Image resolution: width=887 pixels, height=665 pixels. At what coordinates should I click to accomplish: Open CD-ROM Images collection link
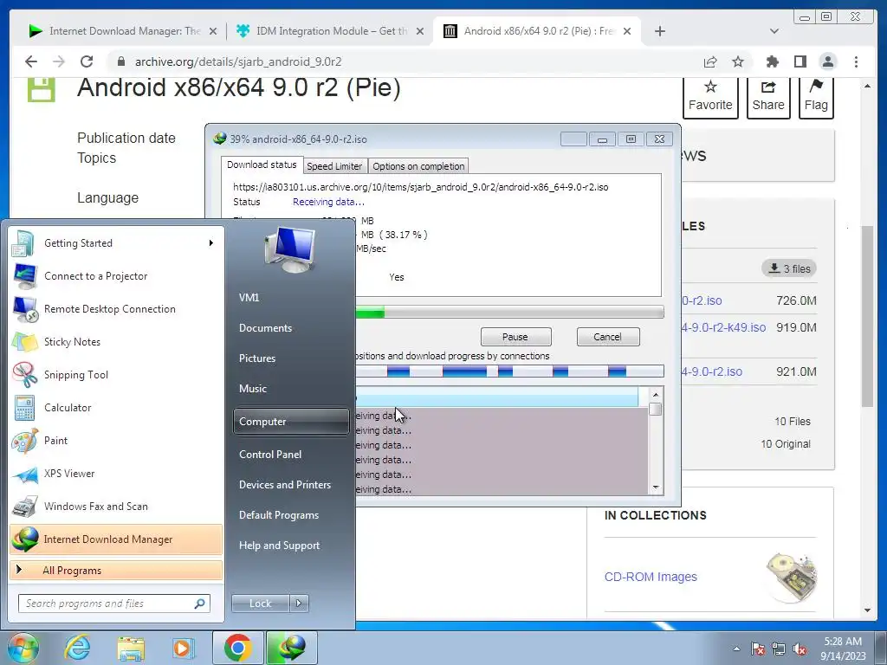click(651, 577)
